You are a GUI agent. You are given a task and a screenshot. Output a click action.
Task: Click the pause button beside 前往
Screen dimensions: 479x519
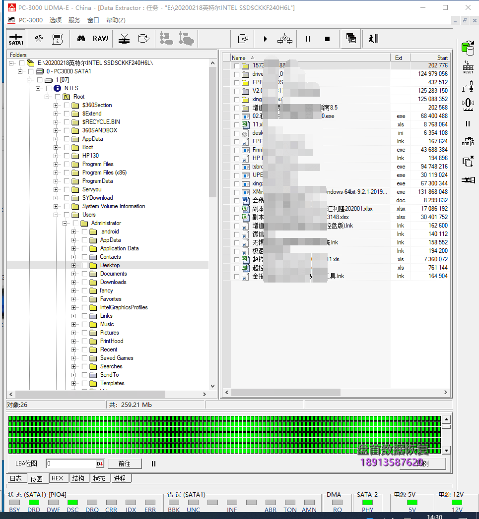point(153,463)
